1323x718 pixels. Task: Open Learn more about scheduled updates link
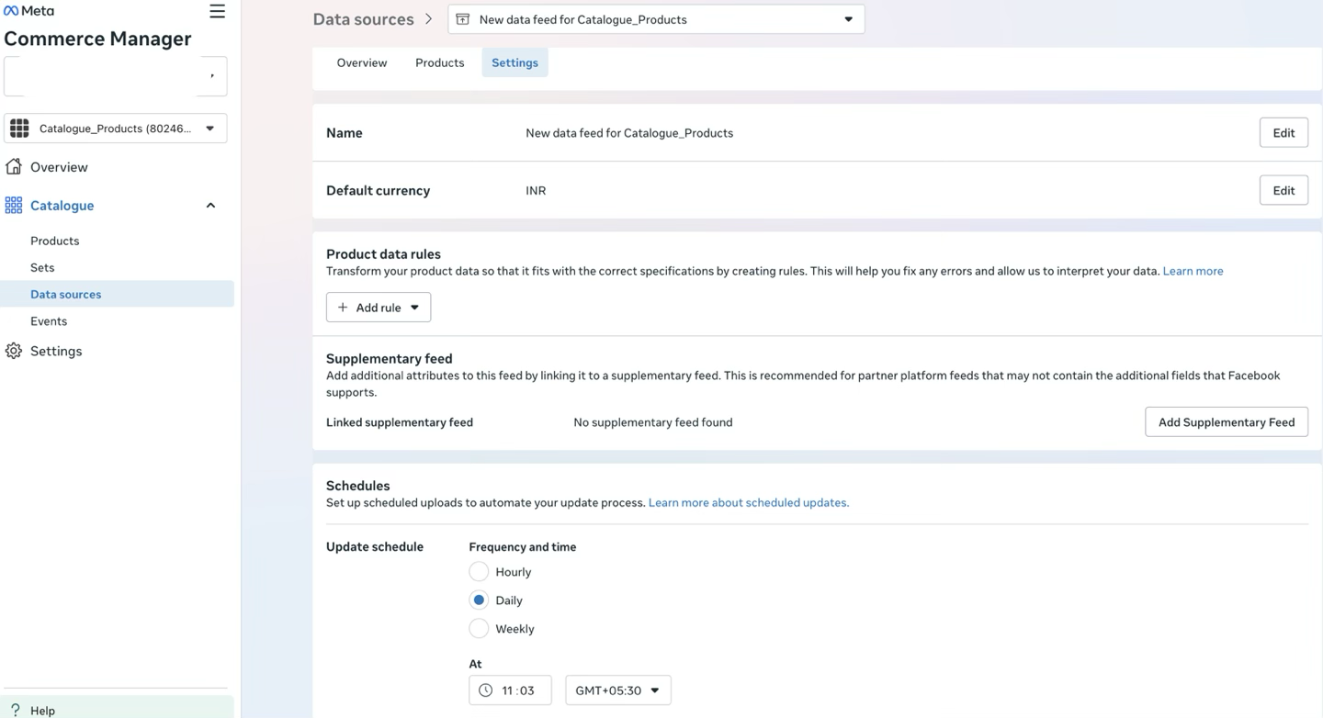tap(749, 503)
